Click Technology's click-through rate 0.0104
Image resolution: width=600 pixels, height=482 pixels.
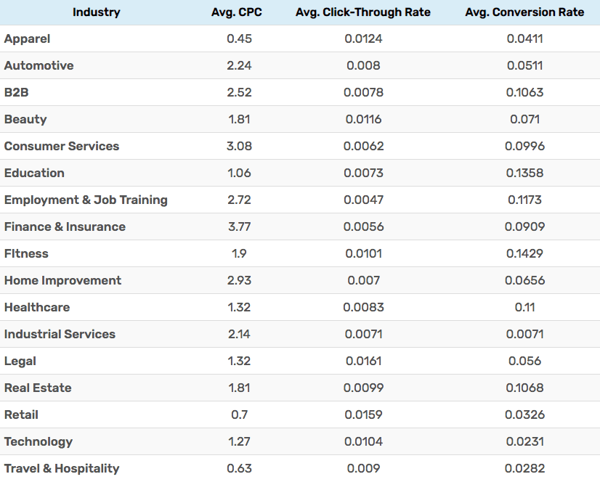point(363,441)
